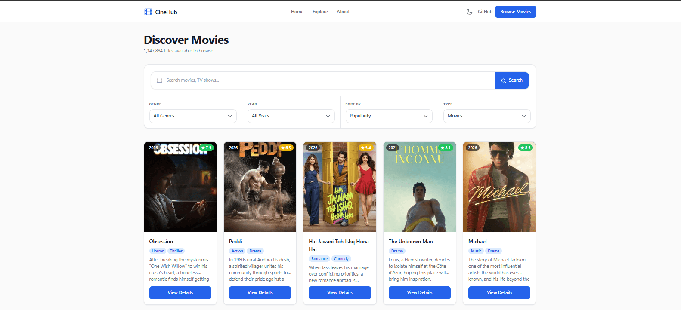Click the rating star badge on Obsession poster
Viewport: 681px width, 310px height.
pyautogui.click(x=207, y=148)
